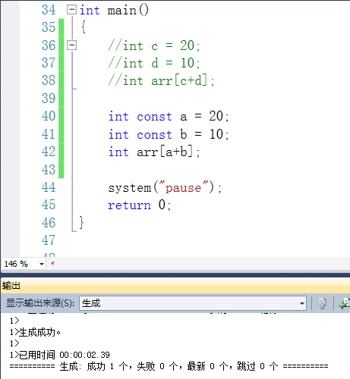350x379 pixels.
Task: Open the 146 % zoom dropdown
Action: point(42,264)
